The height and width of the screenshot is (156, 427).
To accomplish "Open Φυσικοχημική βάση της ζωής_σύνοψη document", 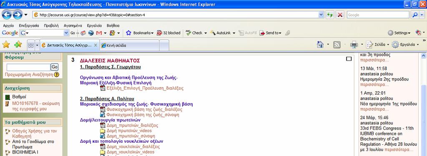I will coord(143,115).
